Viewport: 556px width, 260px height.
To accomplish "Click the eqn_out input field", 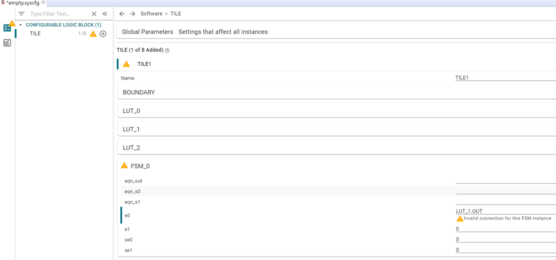I will click(x=505, y=181).
